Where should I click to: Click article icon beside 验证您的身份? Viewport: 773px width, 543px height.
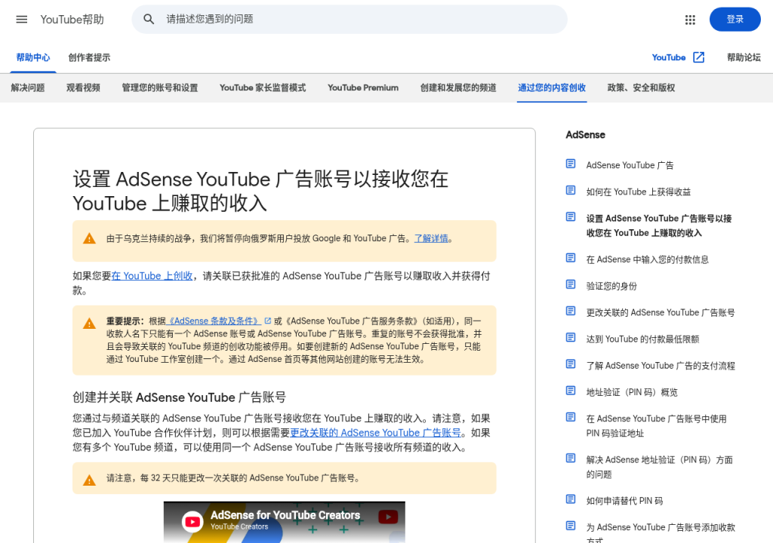click(571, 284)
